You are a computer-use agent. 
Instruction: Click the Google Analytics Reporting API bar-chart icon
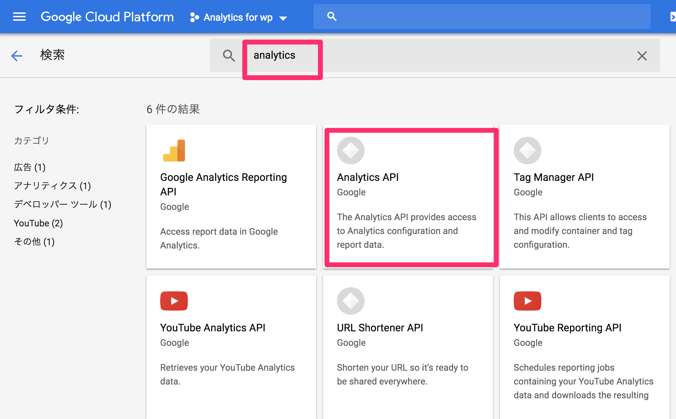click(174, 150)
